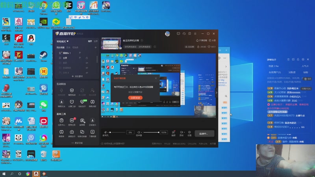Open the danmu helper gear settings icon
Screen dimensions: 315x177
[303, 59]
